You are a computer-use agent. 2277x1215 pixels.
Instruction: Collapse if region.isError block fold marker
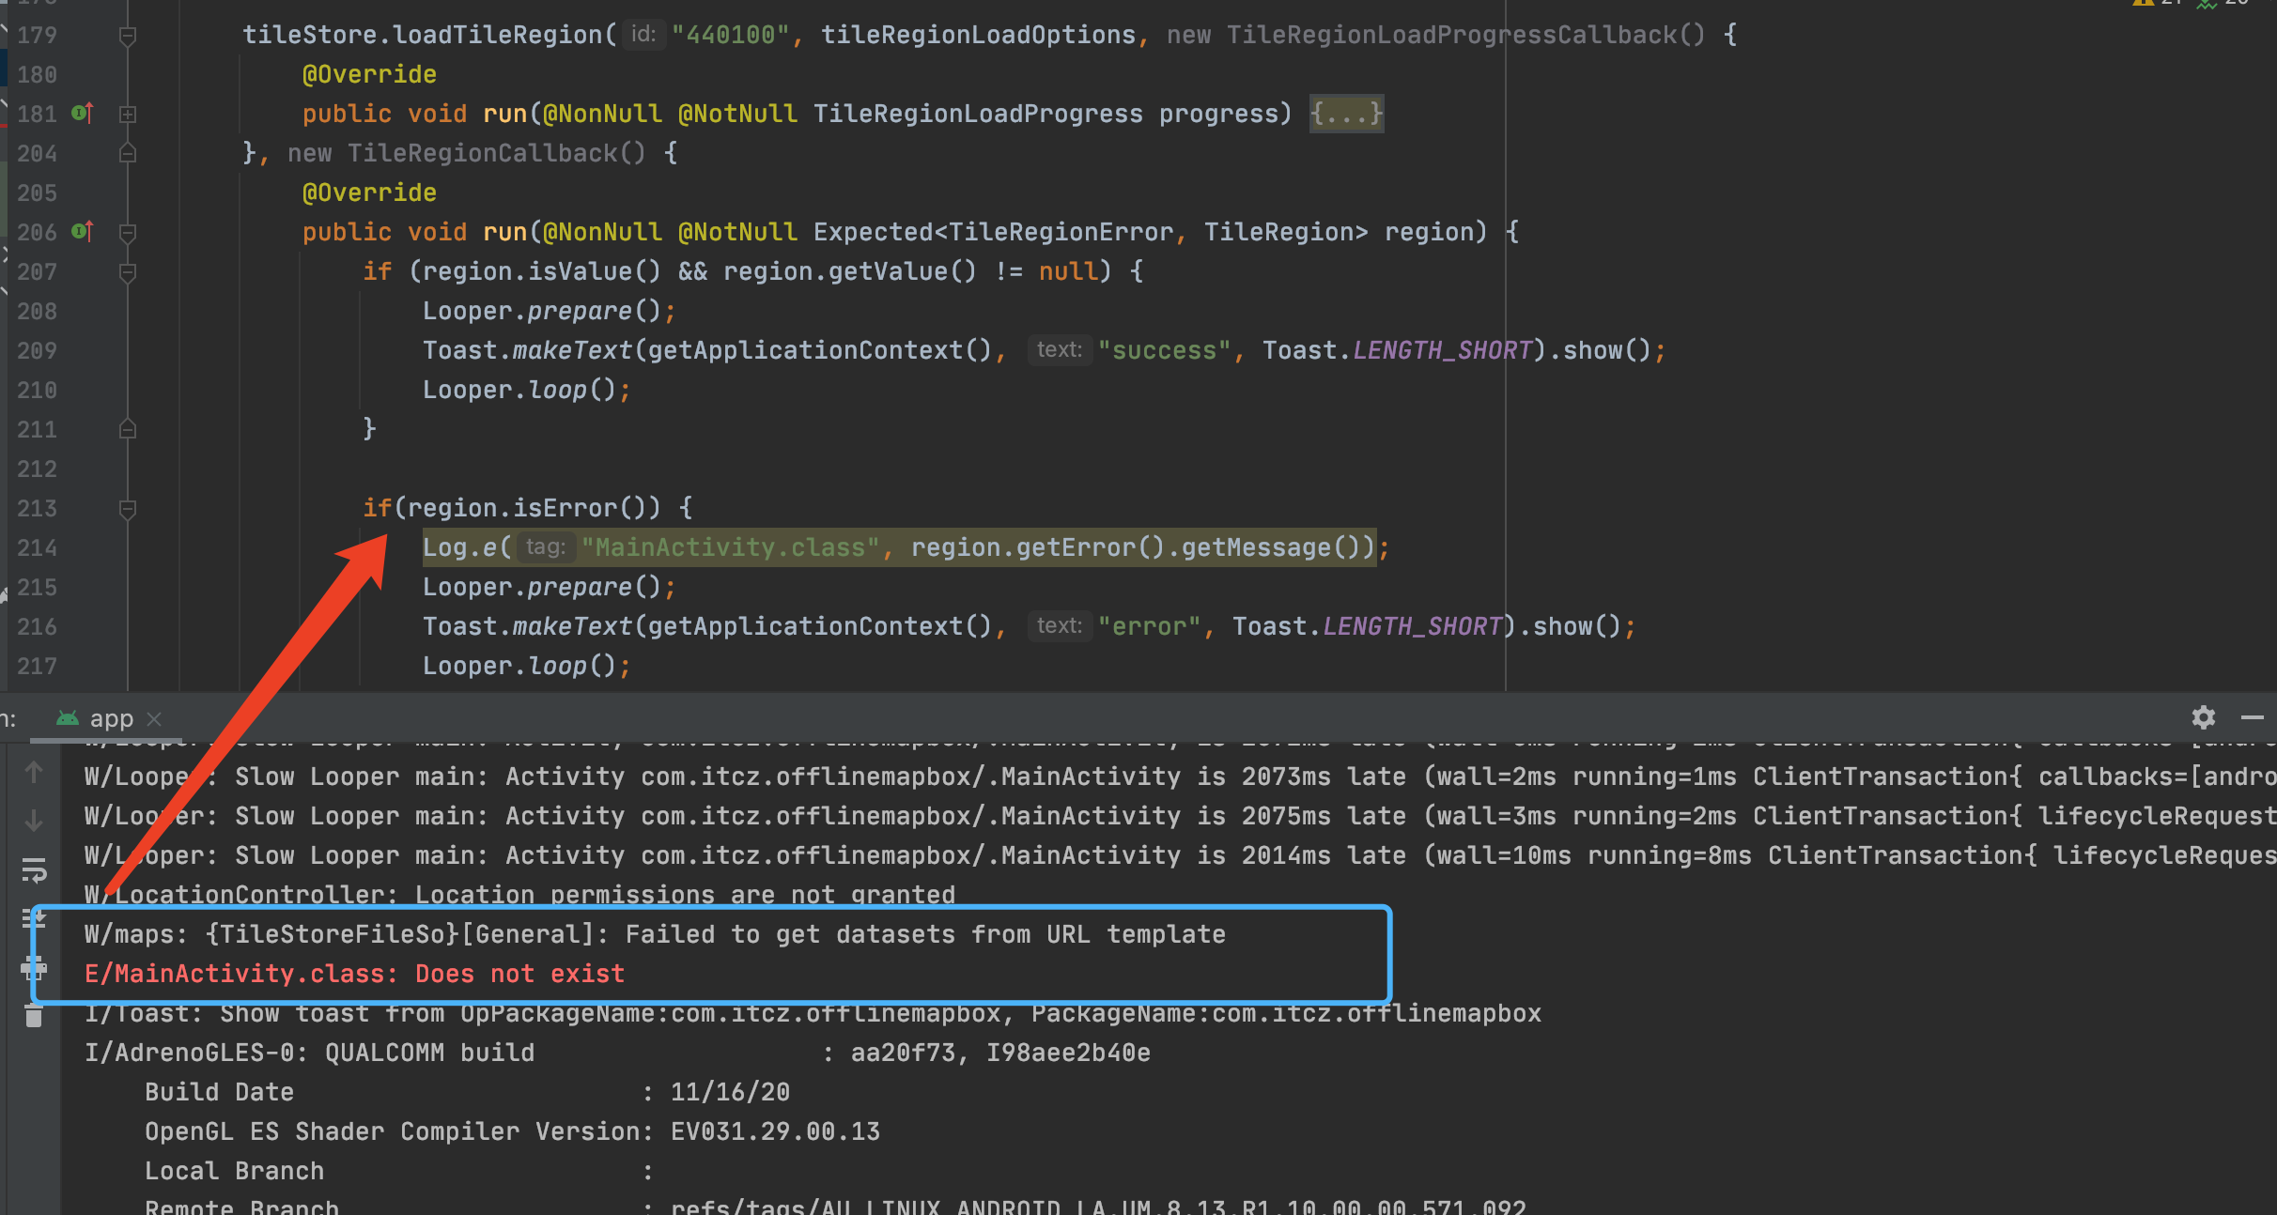[x=129, y=509]
